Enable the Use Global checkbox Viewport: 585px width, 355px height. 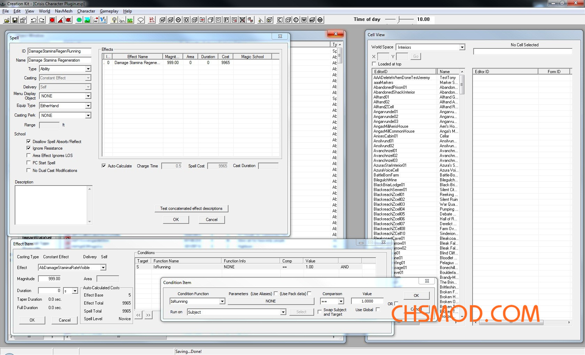click(x=378, y=309)
